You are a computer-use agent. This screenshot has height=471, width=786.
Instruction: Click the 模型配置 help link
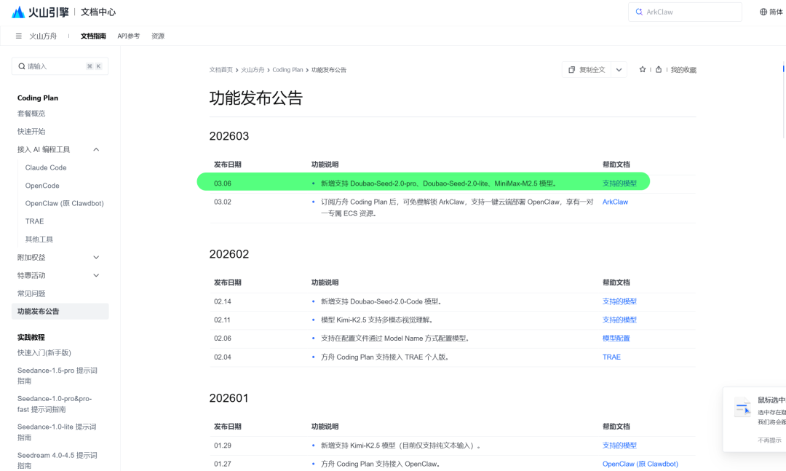click(x=616, y=339)
